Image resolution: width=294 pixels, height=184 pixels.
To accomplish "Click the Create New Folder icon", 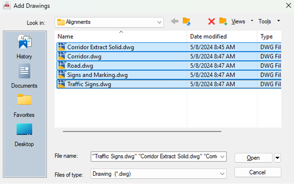I will pyautogui.click(x=223, y=21).
